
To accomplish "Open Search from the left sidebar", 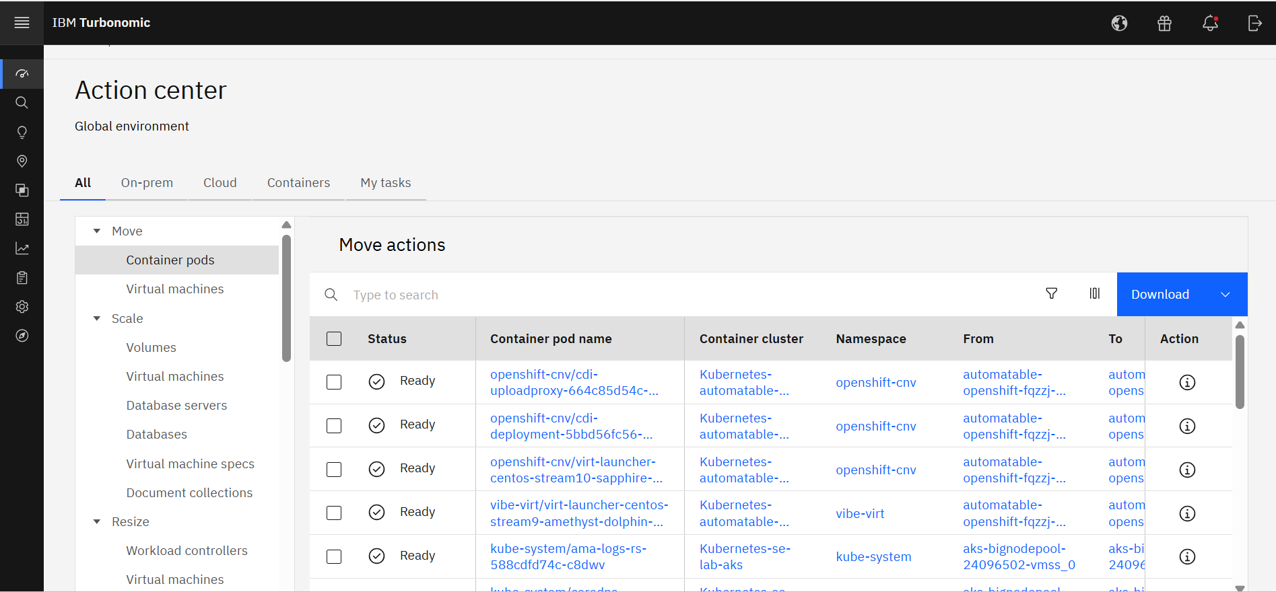I will point(22,103).
